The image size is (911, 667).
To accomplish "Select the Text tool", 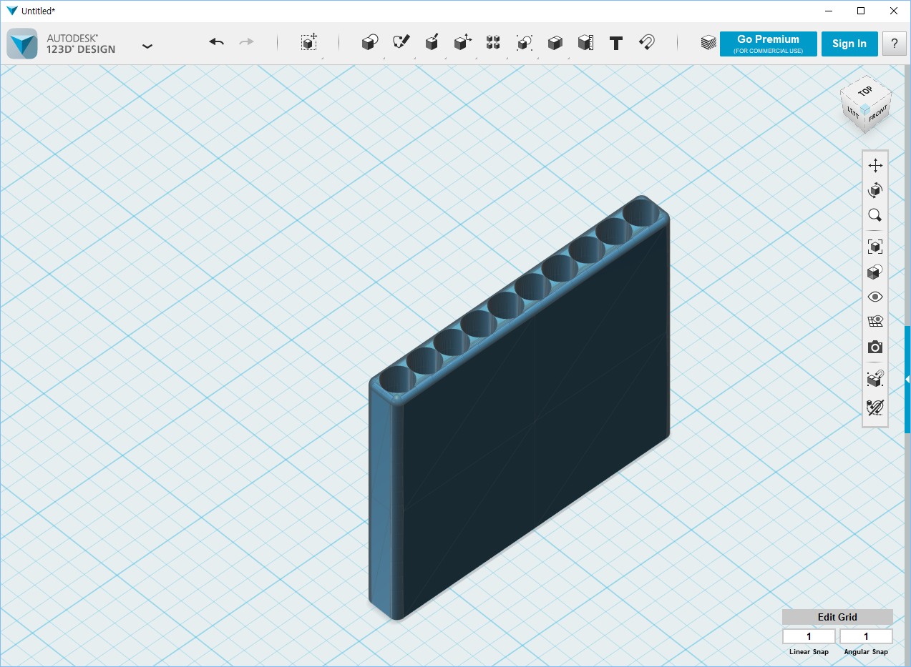I will pos(616,43).
